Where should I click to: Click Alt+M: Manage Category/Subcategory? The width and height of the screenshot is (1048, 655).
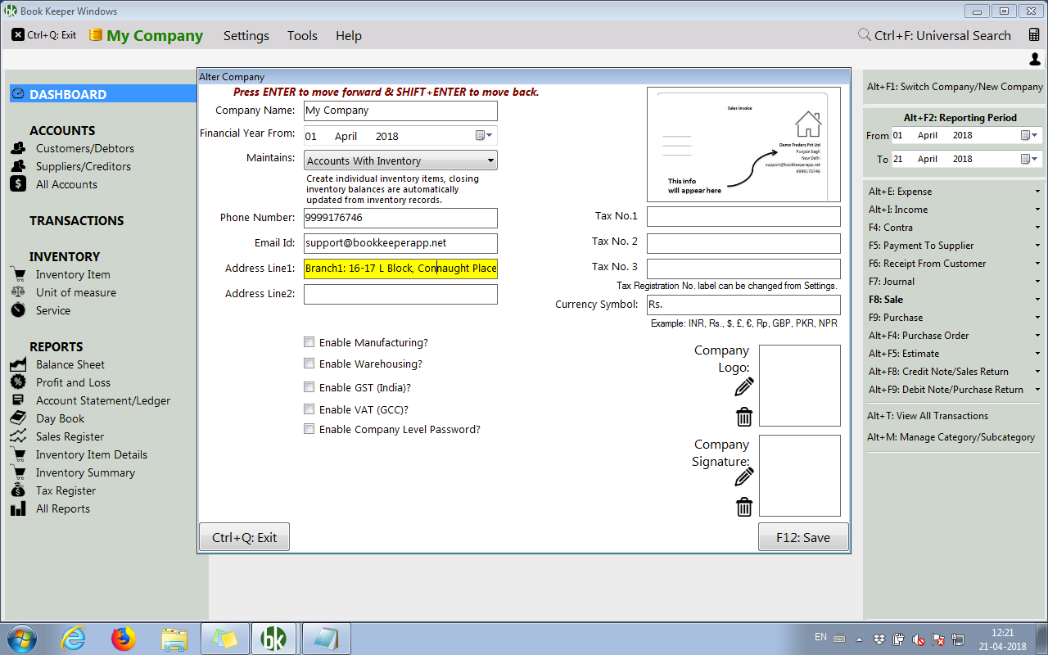click(x=951, y=437)
